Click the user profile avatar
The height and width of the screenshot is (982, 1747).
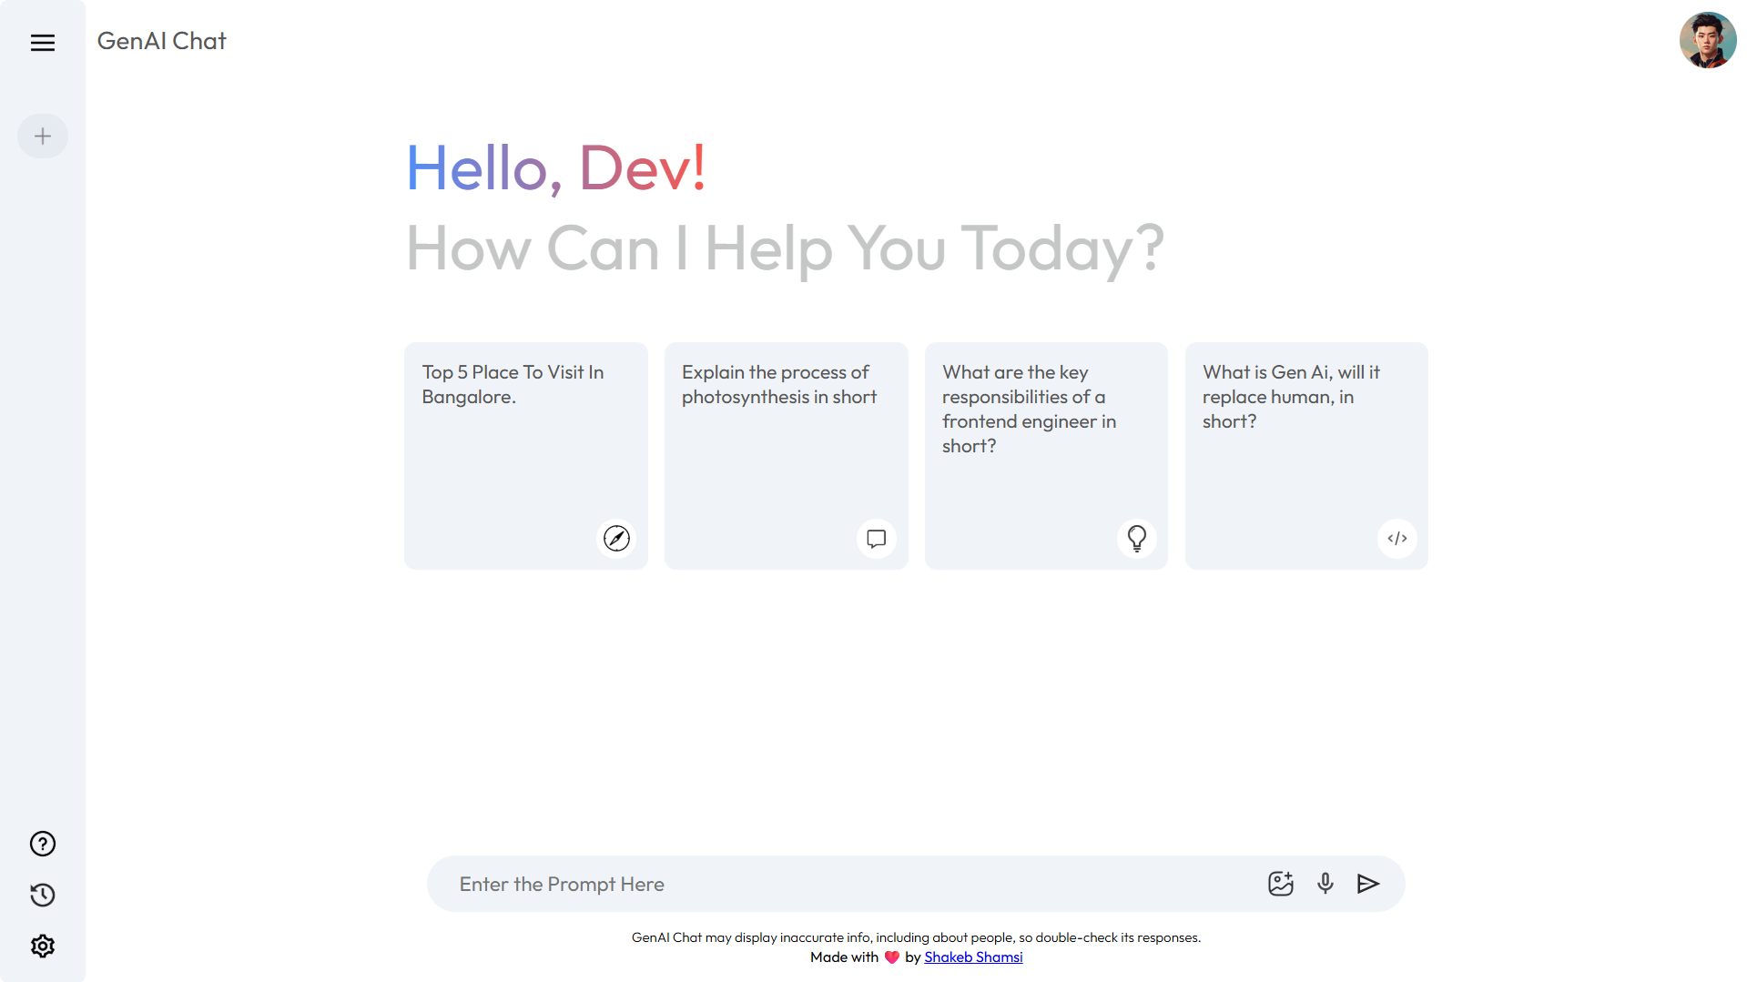coord(1708,40)
